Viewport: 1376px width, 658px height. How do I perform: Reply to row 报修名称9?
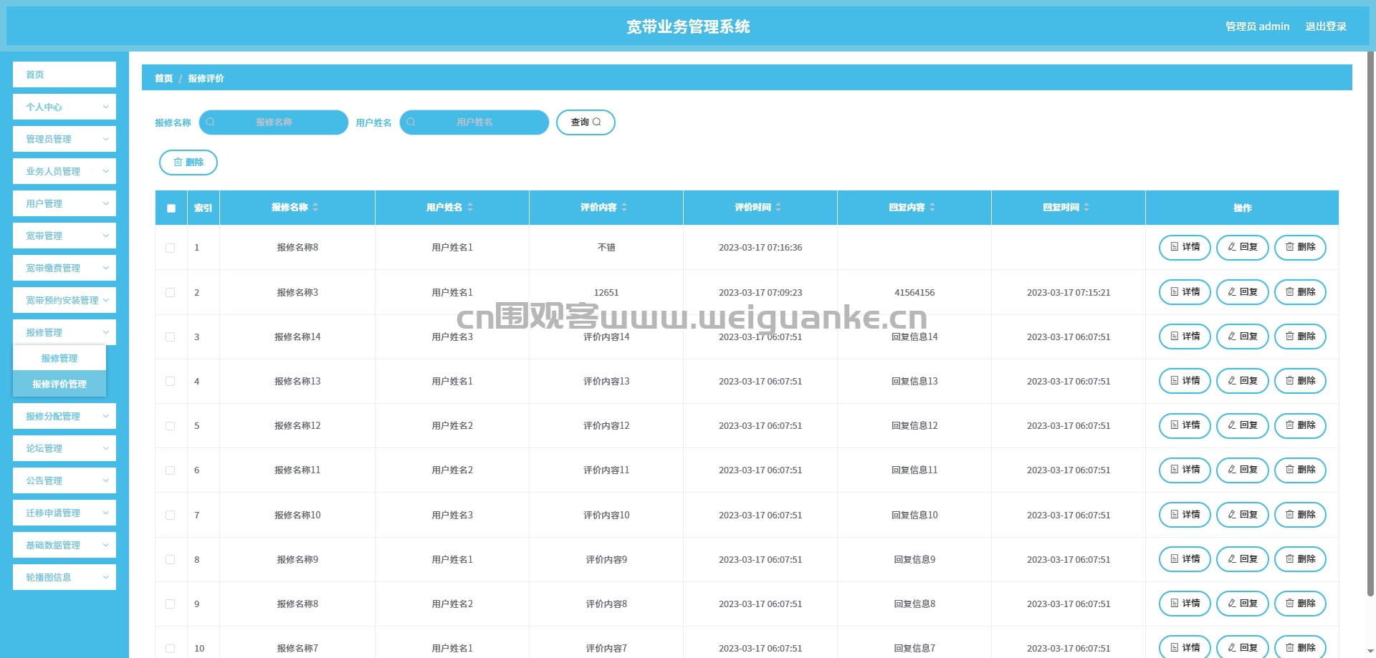[1243, 559]
